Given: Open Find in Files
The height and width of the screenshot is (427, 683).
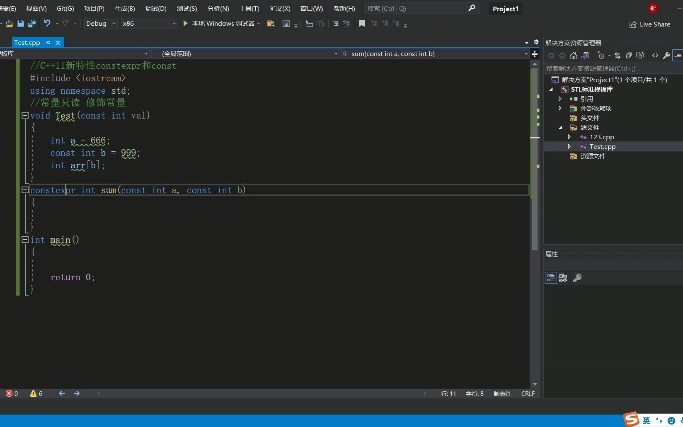Looking at the screenshot, I should (271, 24).
